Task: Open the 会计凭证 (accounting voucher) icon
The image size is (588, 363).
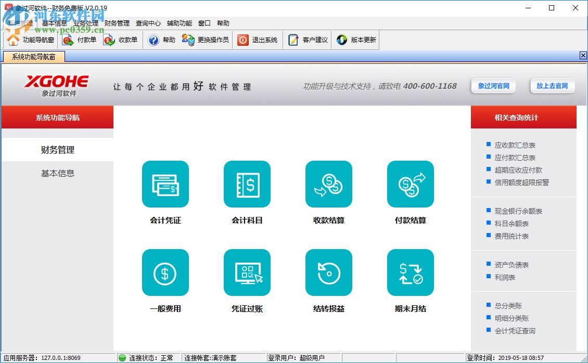Action: pyautogui.click(x=164, y=184)
